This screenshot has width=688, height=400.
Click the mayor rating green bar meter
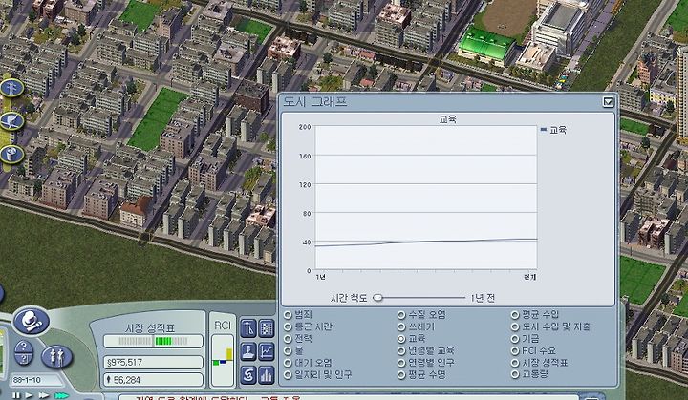coord(153,341)
